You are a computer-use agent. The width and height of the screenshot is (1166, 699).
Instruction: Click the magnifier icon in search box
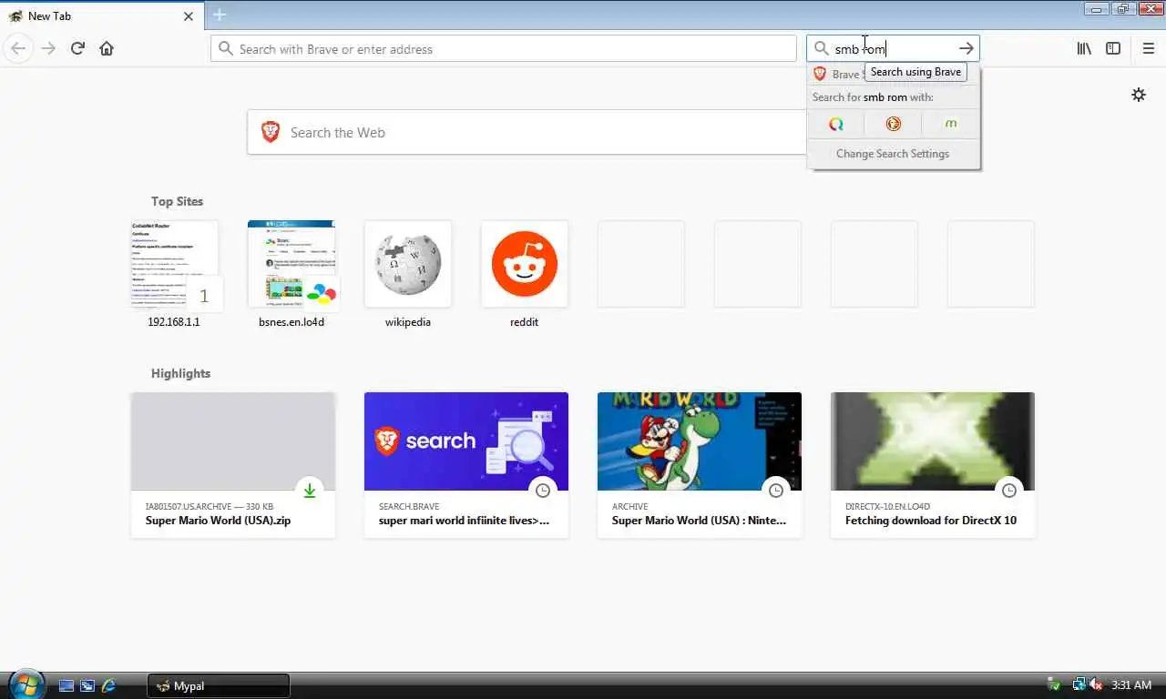(x=821, y=48)
